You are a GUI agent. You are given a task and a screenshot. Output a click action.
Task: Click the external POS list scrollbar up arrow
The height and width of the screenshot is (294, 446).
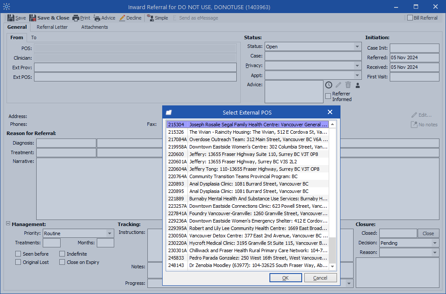point(332,124)
